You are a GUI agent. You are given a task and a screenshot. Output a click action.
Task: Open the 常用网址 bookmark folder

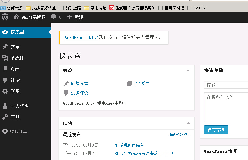click(95, 8)
